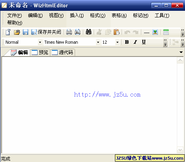The height and width of the screenshot is (162, 185).
Task: Click WizHtmlEditor title bar app icon
Action: 4,5
